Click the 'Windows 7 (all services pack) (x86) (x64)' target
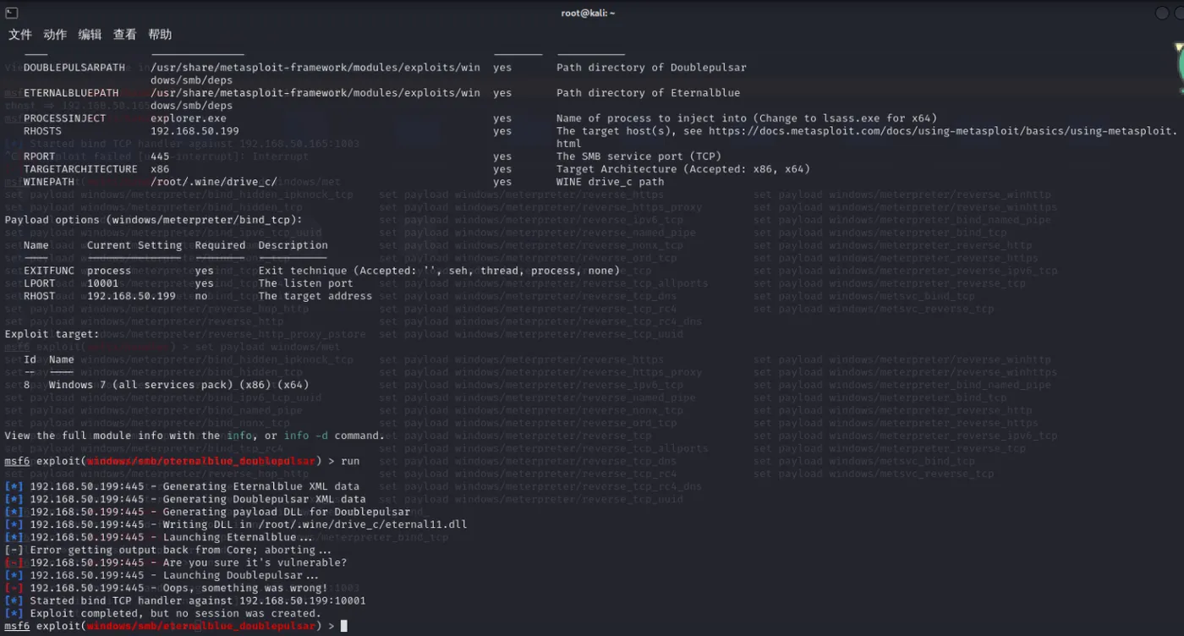This screenshot has width=1184, height=636. (x=178, y=385)
